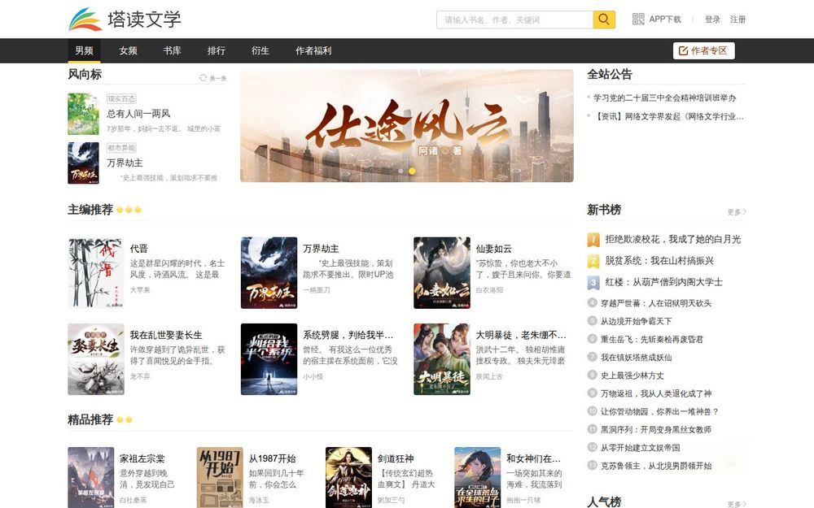Open 重生岳飞：先斩秦桧再废昏君
This screenshot has height=508, width=814.
tap(651, 340)
